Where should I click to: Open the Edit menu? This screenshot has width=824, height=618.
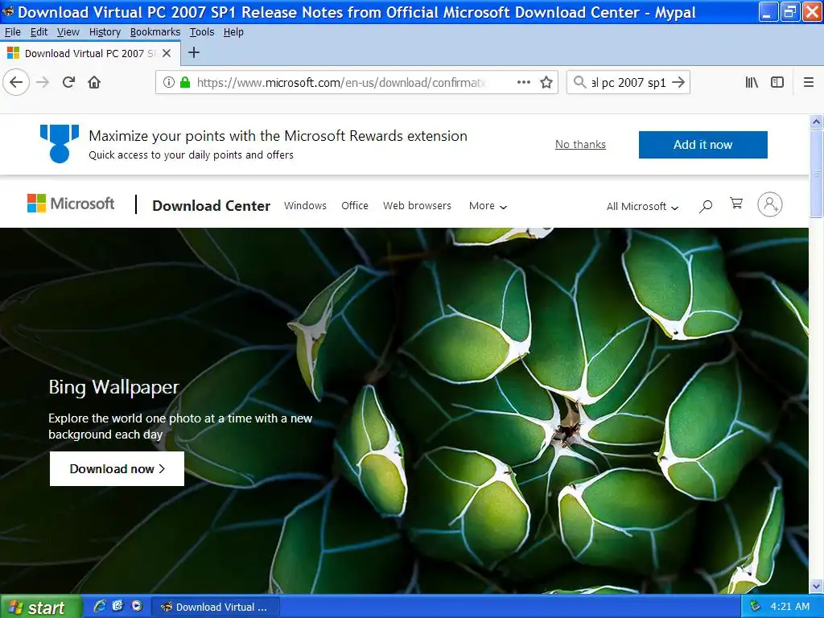[39, 32]
